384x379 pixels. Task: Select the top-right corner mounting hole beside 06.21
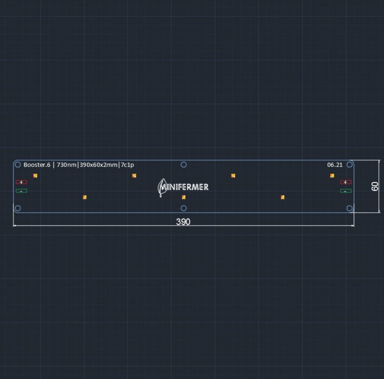point(350,165)
